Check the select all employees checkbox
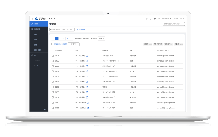Screen dimensions: 218x137 coord(52,44)
